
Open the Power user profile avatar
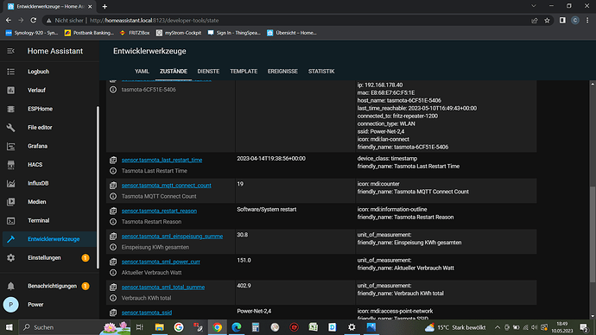click(10, 305)
